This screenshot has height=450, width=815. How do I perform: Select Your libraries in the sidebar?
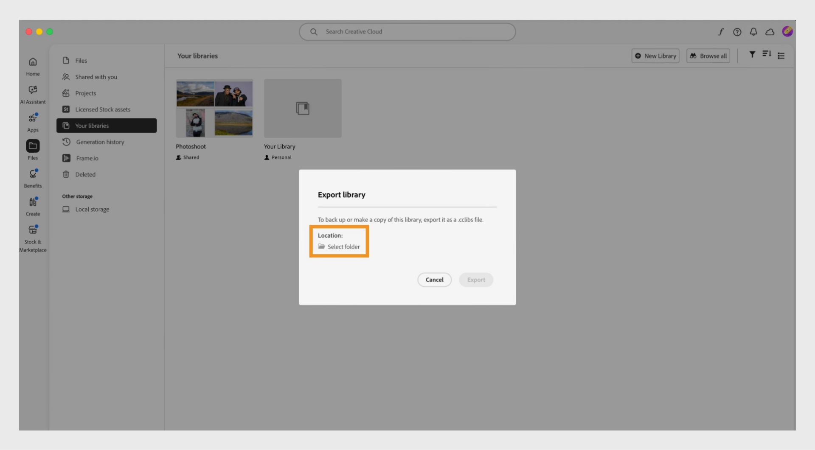[107, 126]
